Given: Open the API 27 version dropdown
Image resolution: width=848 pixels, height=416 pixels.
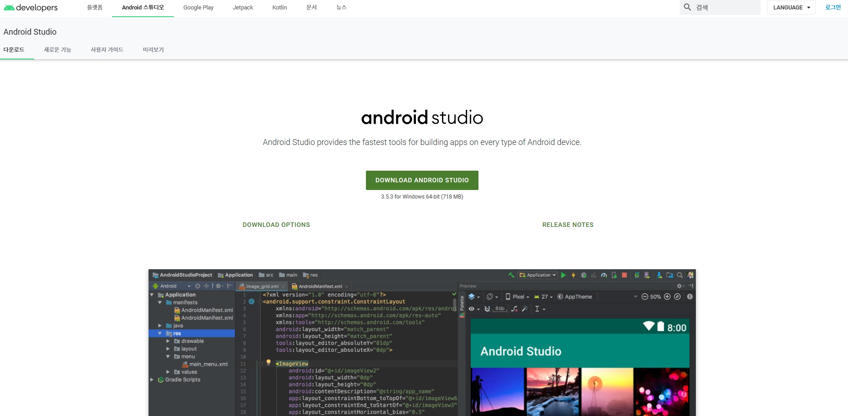Looking at the screenshot, I should 543,297.
